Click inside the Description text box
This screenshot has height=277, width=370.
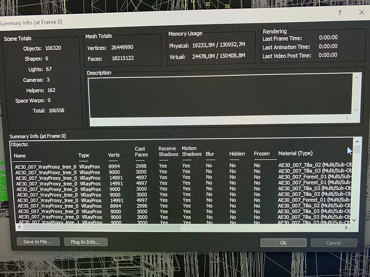[x=220, y=97]
